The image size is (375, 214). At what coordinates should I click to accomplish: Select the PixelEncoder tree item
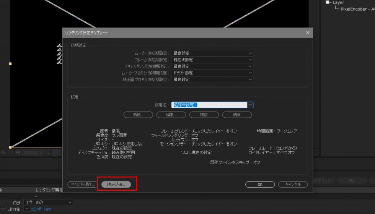[357, 9]
